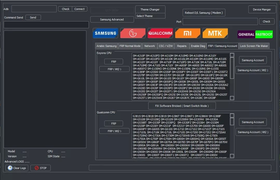Click the Qualcomm CPU supported models list
280x180 pixels.
[x=181, y=136]
